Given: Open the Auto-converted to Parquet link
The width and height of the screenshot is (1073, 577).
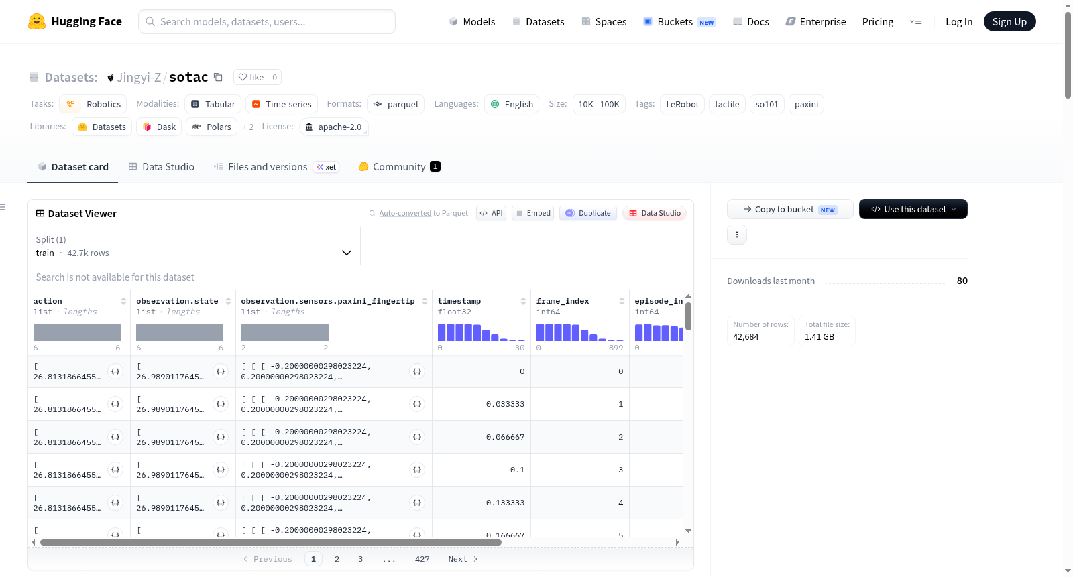Looking at the screenshot, I should (x=405, y=213).
